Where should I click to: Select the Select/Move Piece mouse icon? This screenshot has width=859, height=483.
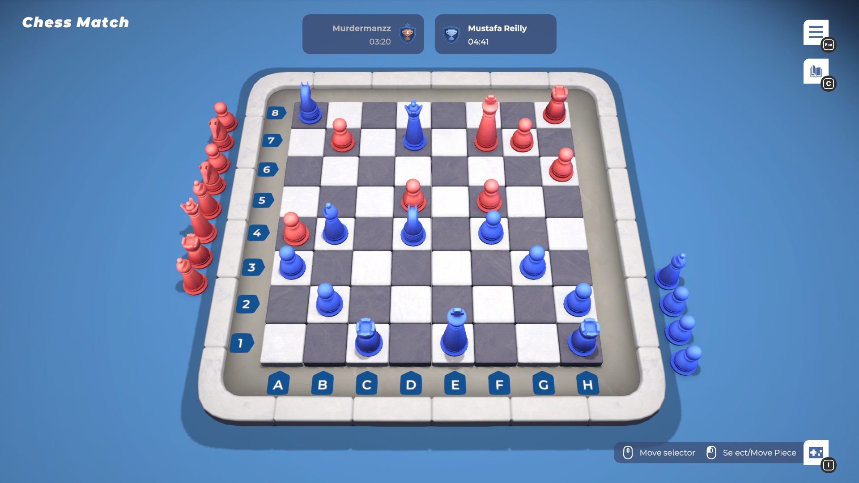coord(711,452)
